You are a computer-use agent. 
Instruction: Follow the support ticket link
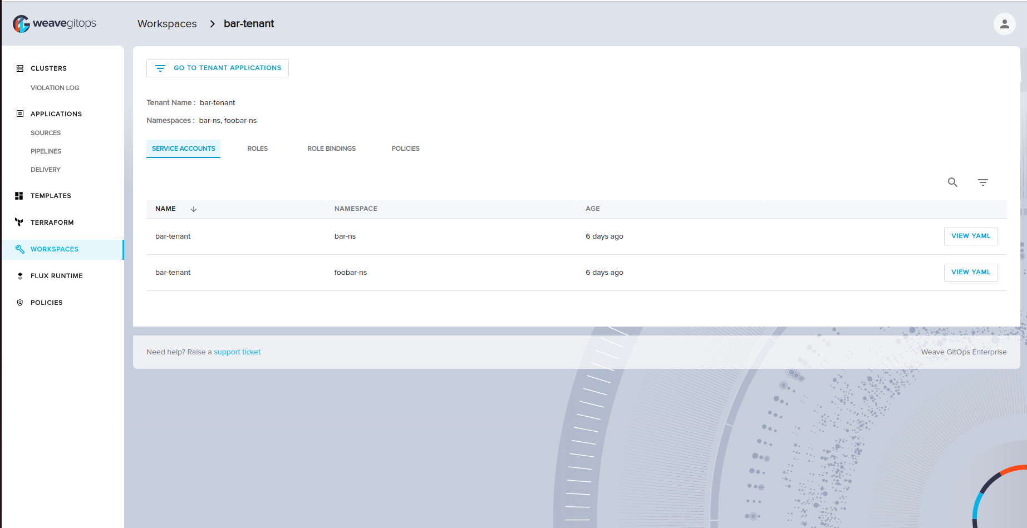tap(237, 352)
